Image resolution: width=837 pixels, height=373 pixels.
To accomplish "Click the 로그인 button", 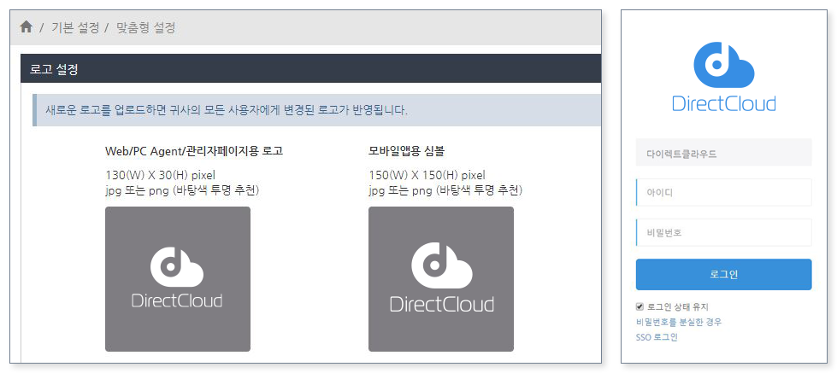I will tap(724, 275).
